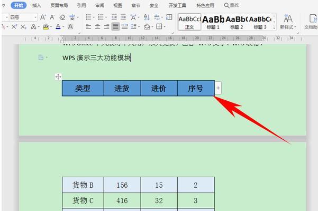Apply subscript X₂ formatting
Viewport: 318px width, 211px height.
tap(23, 26)
